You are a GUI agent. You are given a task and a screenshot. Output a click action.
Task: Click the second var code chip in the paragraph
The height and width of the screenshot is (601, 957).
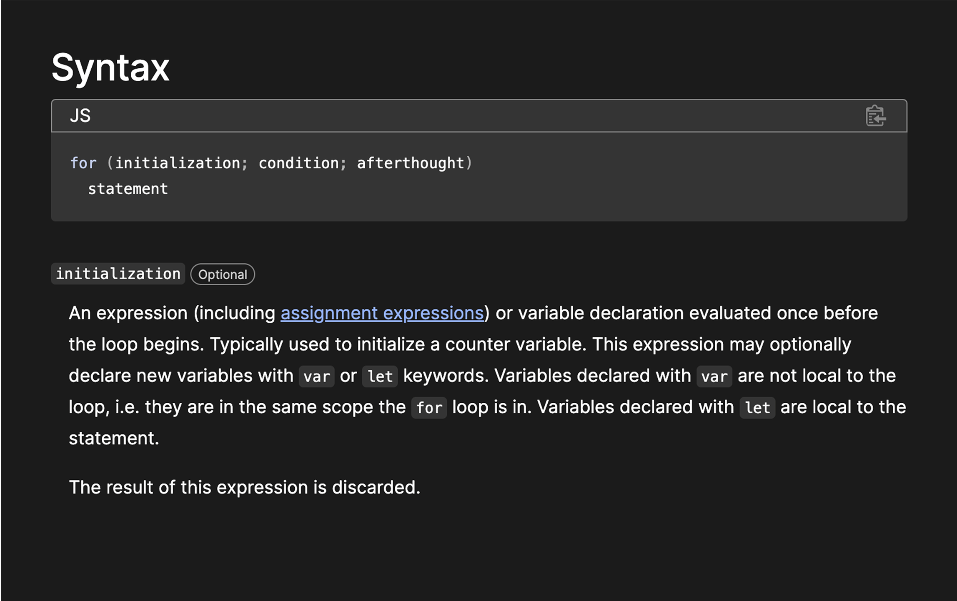coord(714,376)
